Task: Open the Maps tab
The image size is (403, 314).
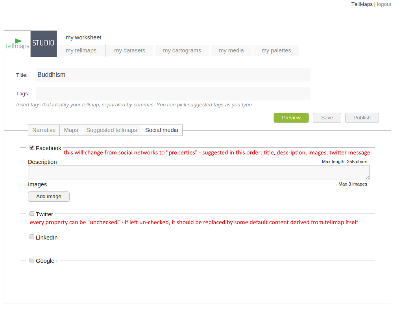Action: coord(71,130)
